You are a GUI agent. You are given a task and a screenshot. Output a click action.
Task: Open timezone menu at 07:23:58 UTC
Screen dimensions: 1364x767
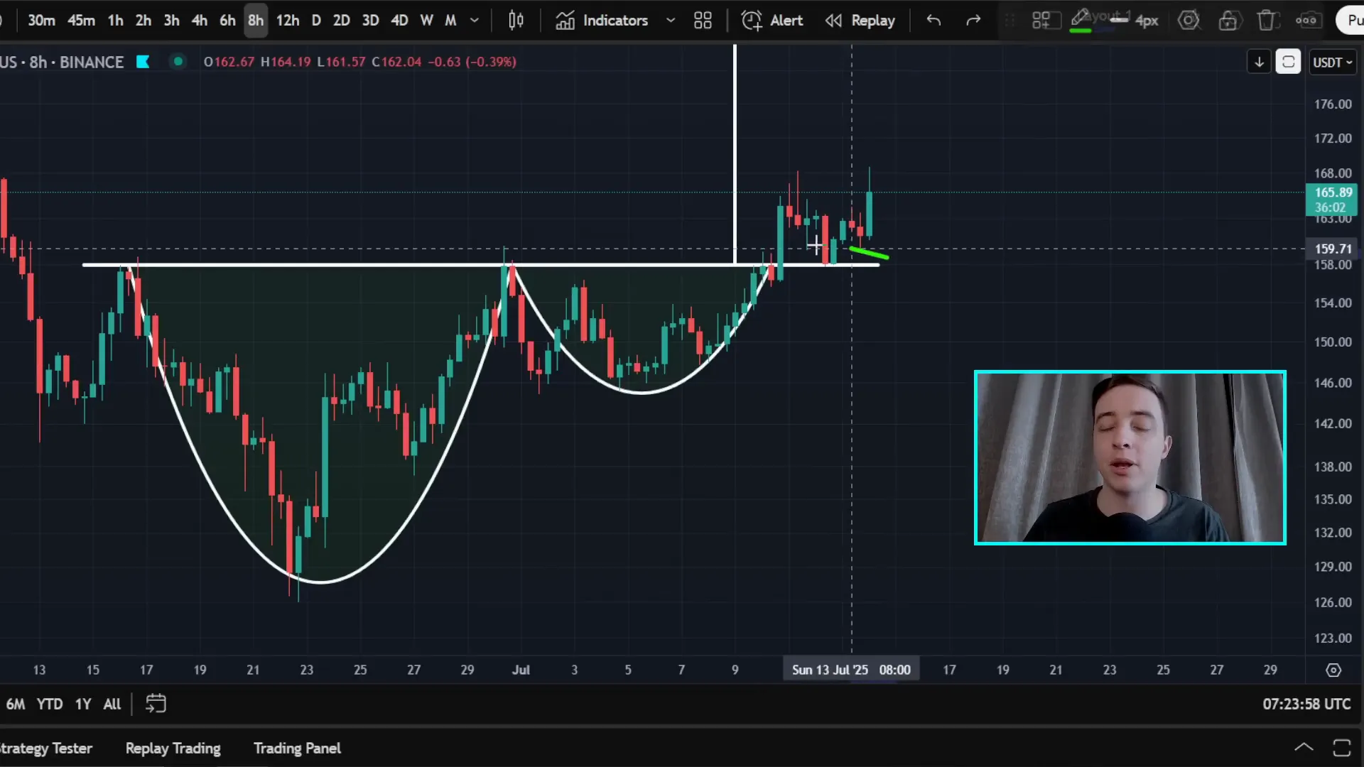coord(1306,704)
